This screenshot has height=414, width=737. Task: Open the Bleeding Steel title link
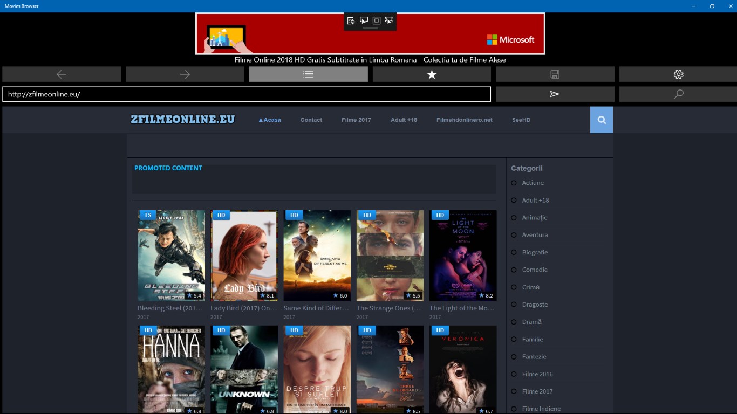point(170,308)
